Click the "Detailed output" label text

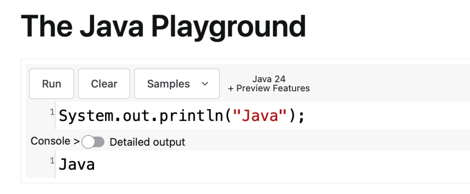click(x=147, y=142)
